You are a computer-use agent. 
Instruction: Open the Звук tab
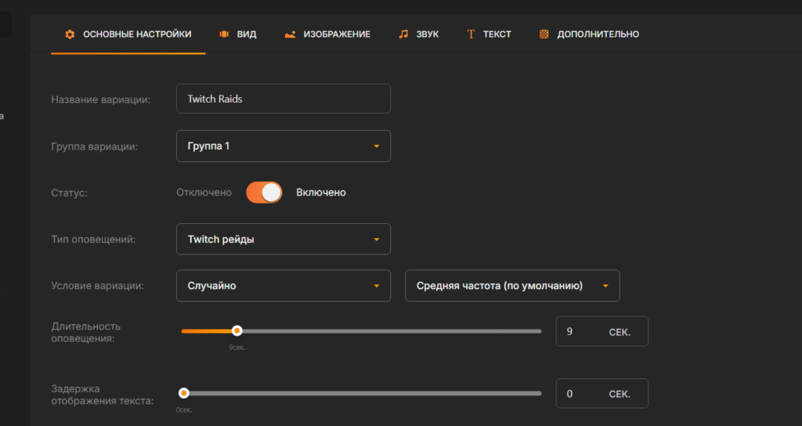coord(418,34)
